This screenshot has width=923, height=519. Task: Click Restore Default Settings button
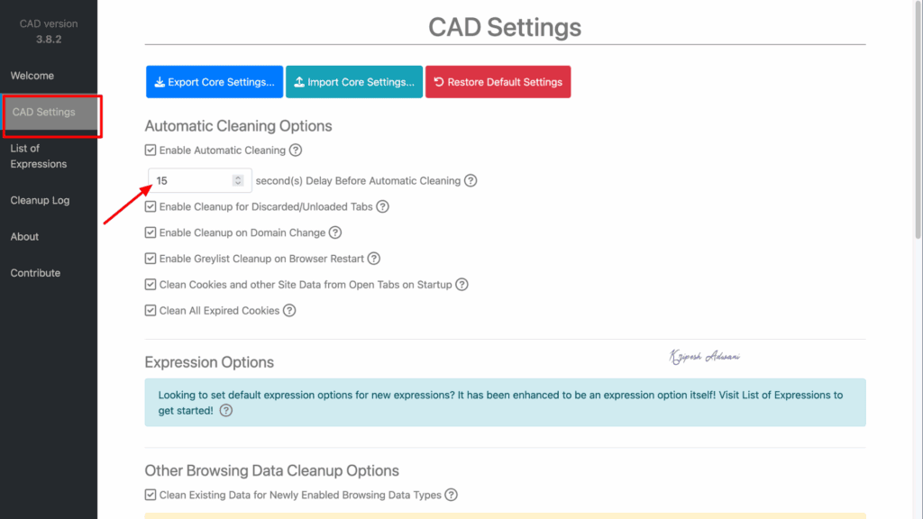click(x=498, y=82)
